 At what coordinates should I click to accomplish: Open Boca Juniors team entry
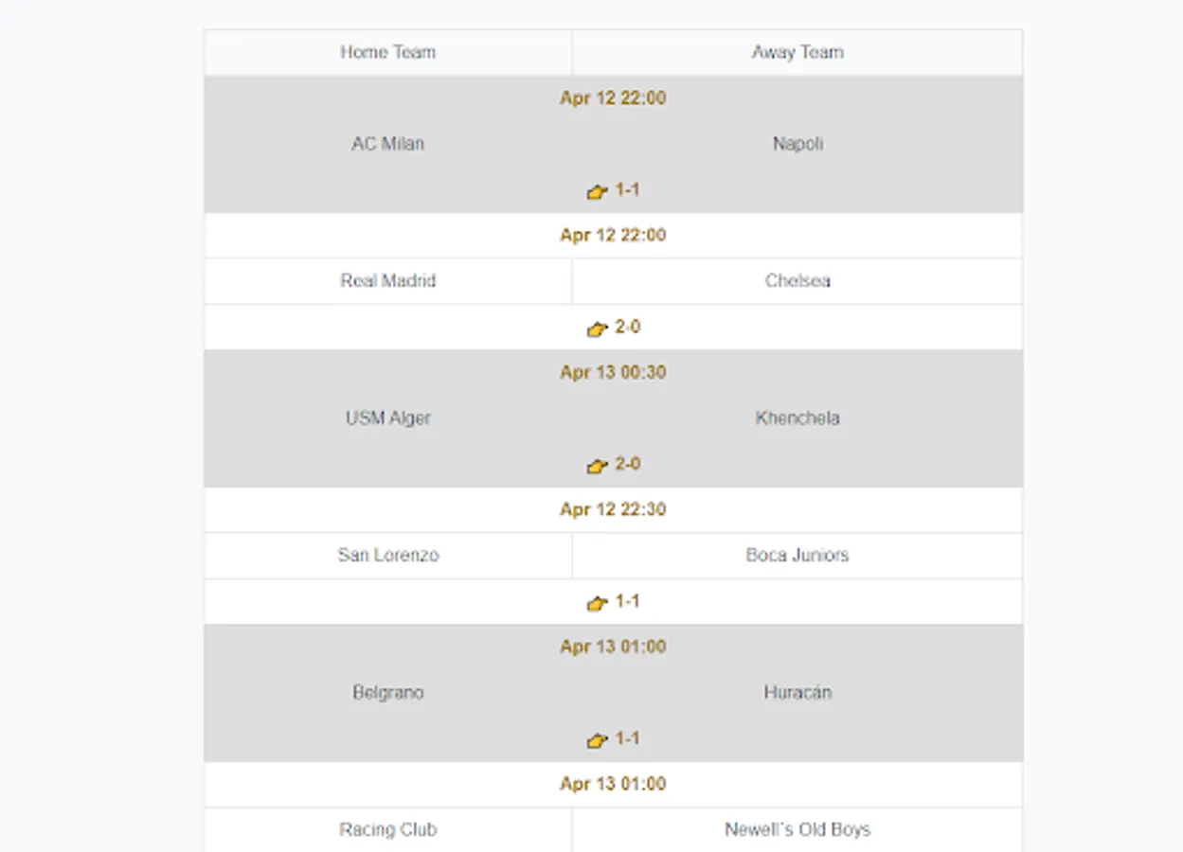(x=798, y=556)
